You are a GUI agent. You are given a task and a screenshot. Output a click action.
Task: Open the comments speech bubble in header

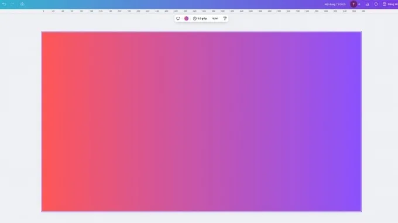tap(376, 4)
